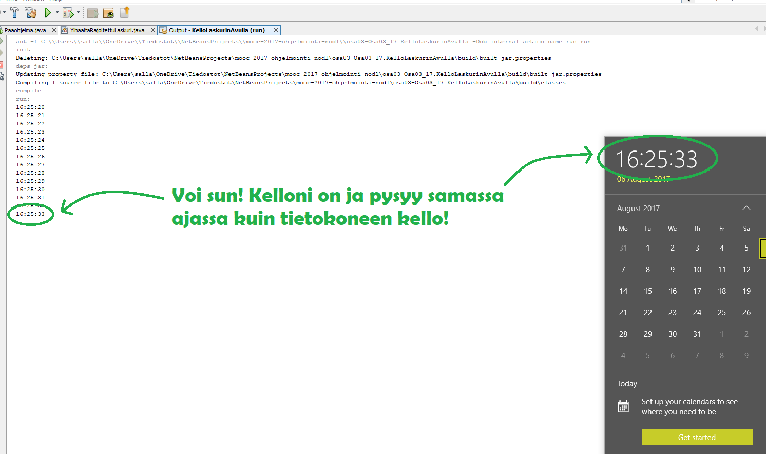
Task: Click the output line 16:25:33
Action: [x=30, y=214]
